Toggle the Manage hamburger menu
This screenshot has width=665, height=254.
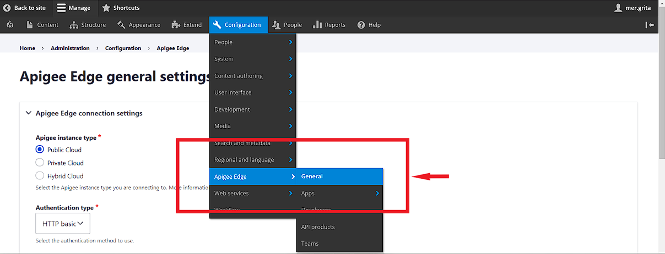click(61, 8)
